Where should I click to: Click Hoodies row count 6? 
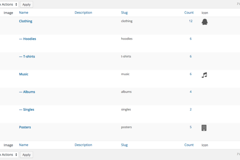(x=190, y=39)
